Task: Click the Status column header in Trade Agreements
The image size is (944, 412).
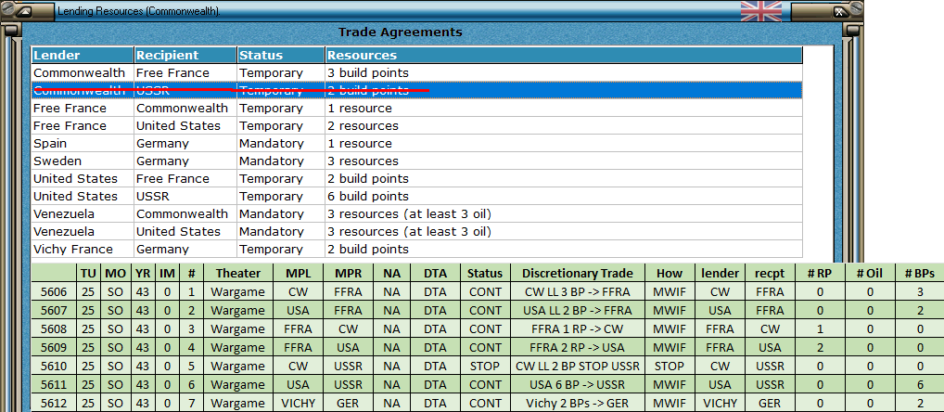Action: pyautogui.click(x=281, y=56)
